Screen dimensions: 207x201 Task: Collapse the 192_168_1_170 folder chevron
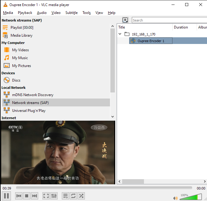click(x=120, y=34)
